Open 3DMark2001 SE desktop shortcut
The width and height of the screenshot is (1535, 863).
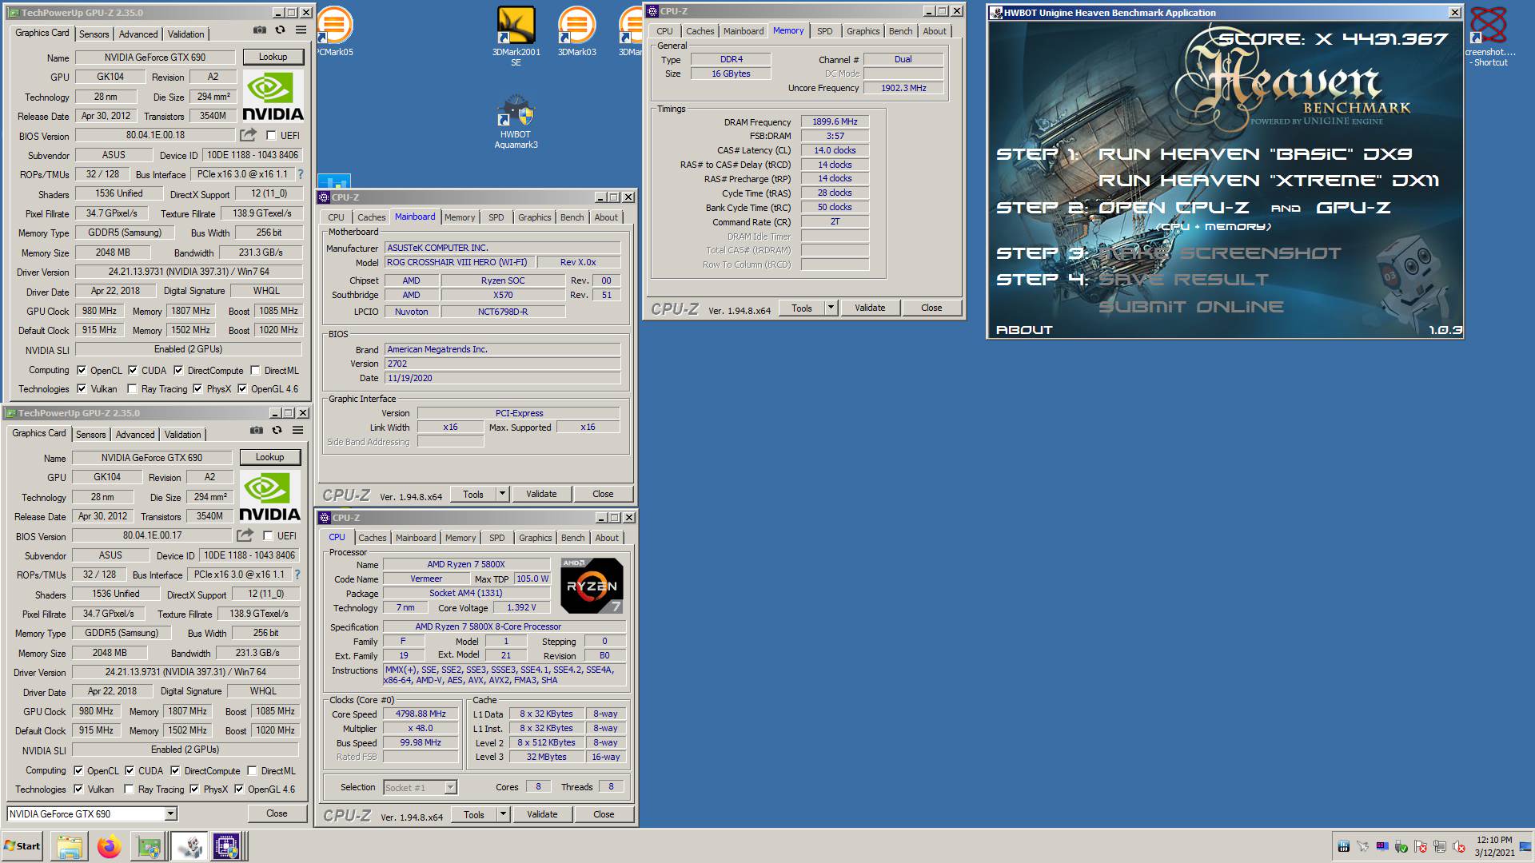tap(516, 37)
